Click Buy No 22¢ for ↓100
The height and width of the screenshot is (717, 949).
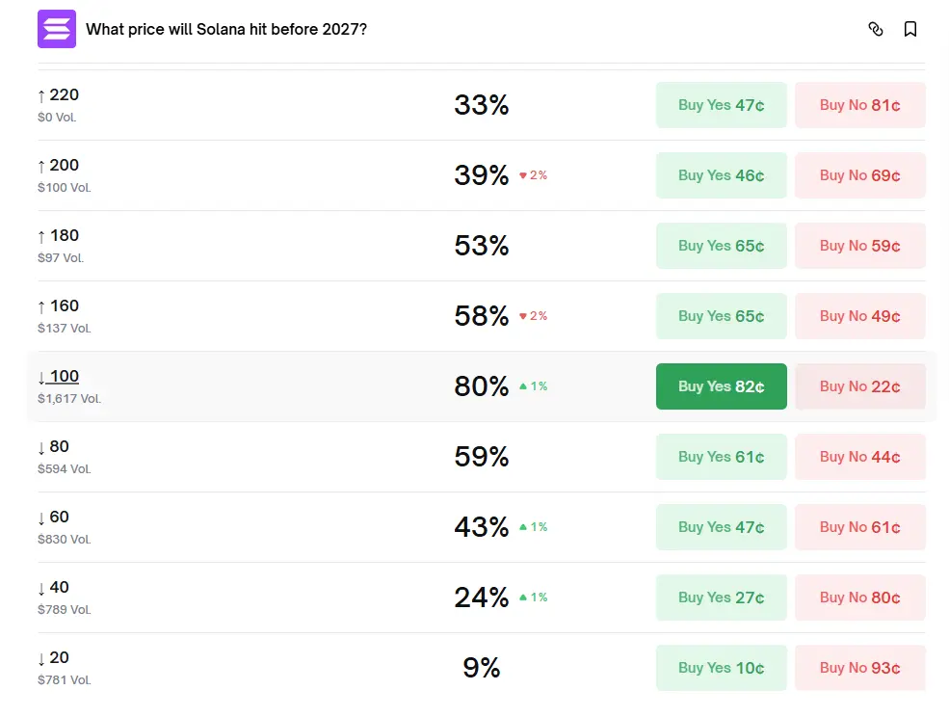click(859, 386)
